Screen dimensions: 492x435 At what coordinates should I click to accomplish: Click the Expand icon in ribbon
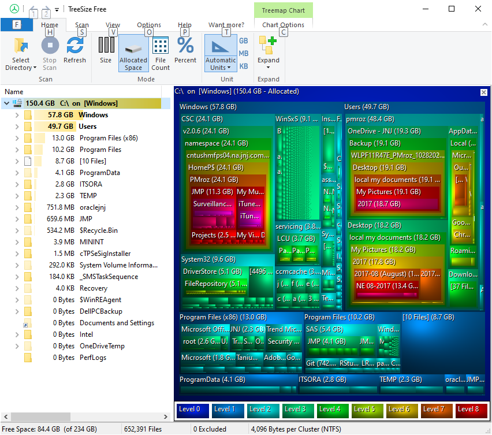pos(268,45)
